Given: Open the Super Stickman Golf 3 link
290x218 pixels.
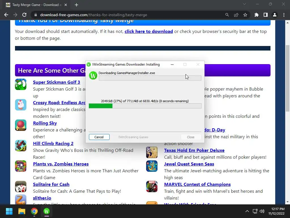Looking at the screenshot, I should pyautogui.click(x=56, y=82).
